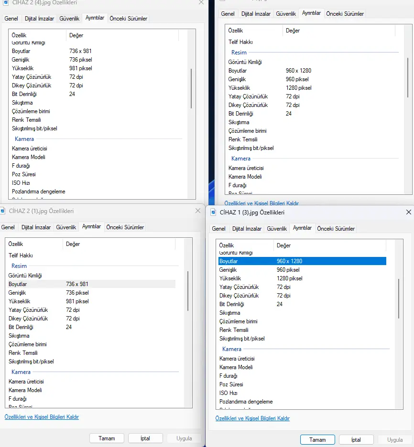This screenshot has height=447, width=414.
Task: Select Ayrıntılar tab in CİHAZ 1 (3).jpg window
Action: (x=302, y=228)
